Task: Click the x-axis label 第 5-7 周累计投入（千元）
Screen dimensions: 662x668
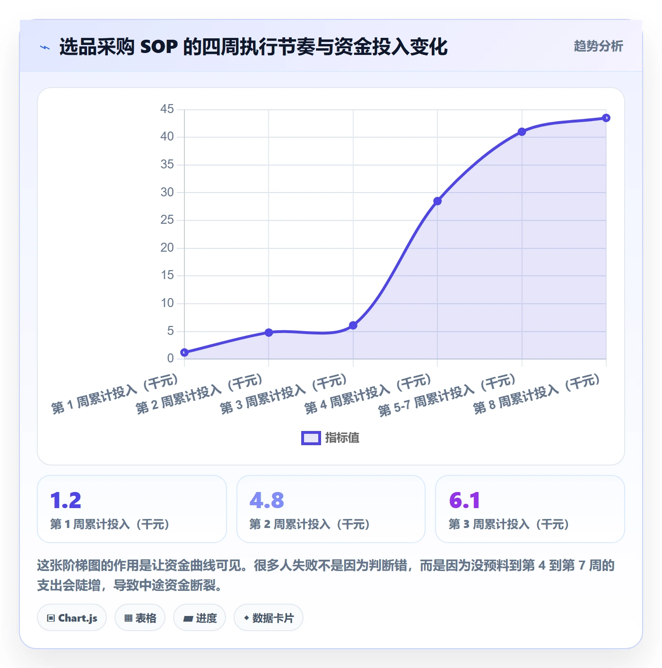Action: click(447, 395)
